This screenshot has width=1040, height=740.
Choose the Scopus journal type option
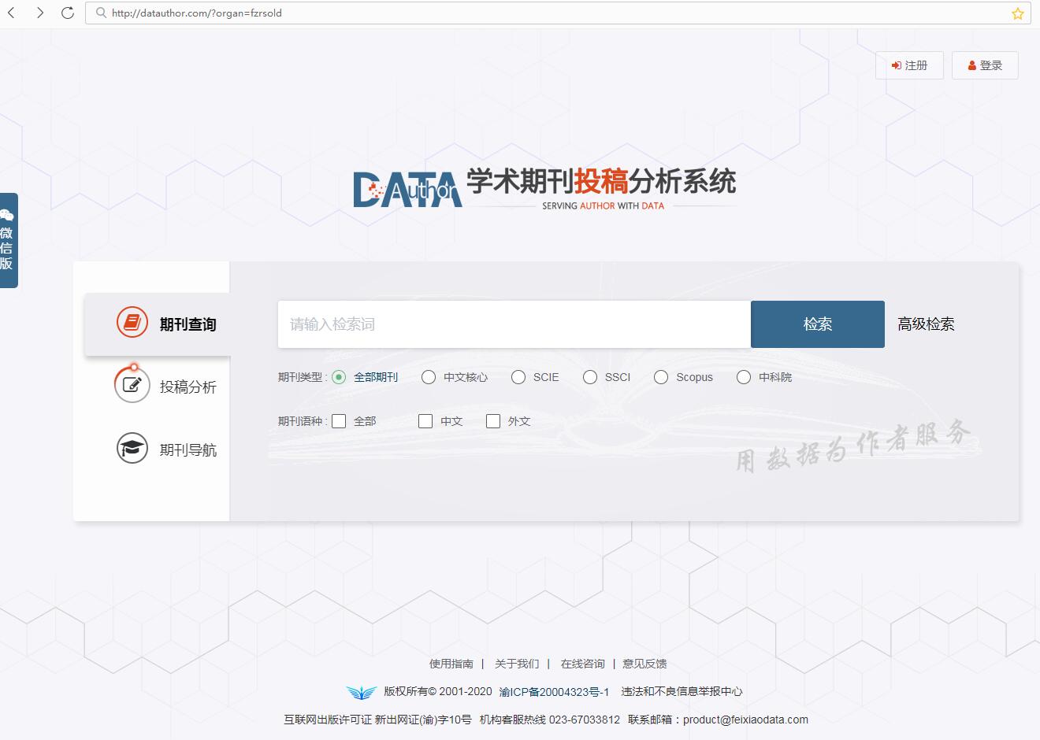(x=661, y=377)
